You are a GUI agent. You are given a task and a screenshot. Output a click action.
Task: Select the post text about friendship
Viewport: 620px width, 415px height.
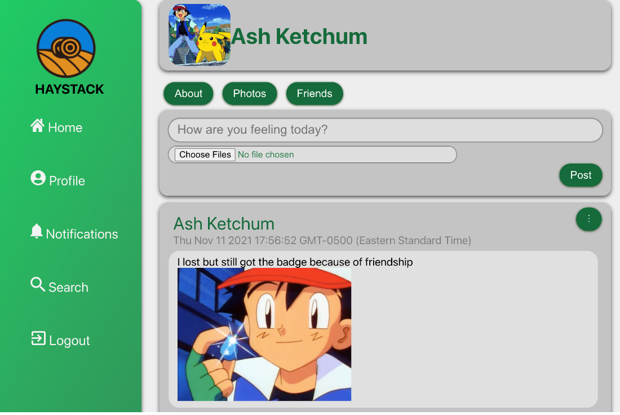[294, 262]
